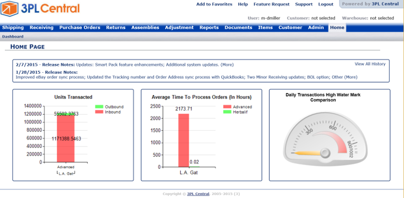Click More link for 1/28/2015 release notes
The height and width of the screenshot is (198, 404).
point(351,77)
